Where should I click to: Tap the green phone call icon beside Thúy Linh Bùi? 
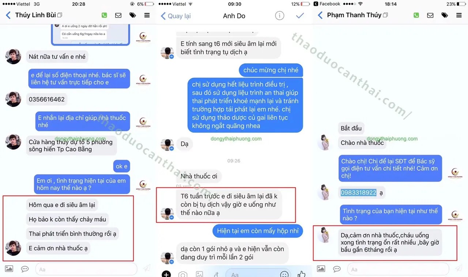click(104, 15)
